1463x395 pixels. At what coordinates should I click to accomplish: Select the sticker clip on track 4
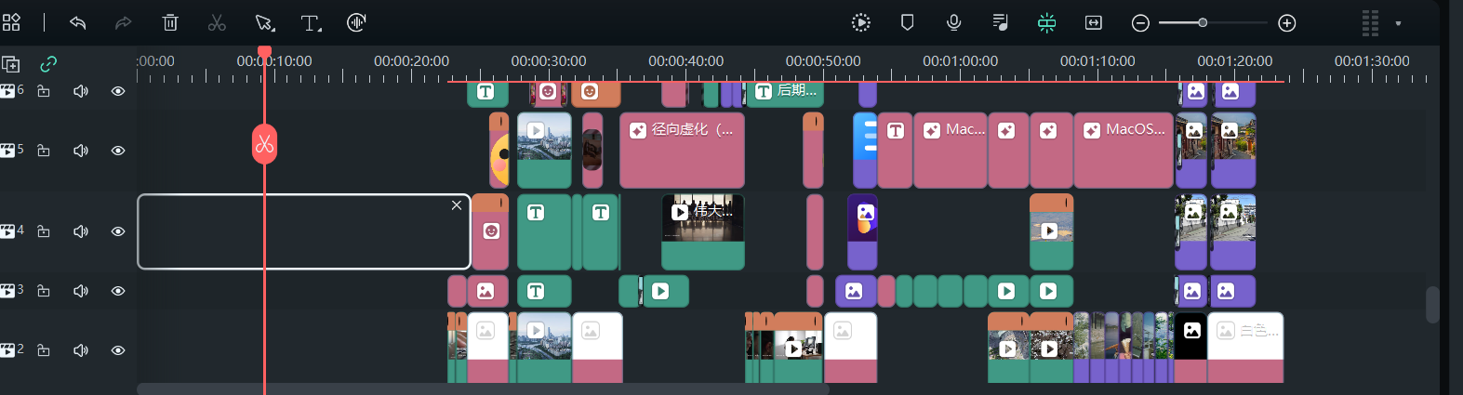[490, 231]
